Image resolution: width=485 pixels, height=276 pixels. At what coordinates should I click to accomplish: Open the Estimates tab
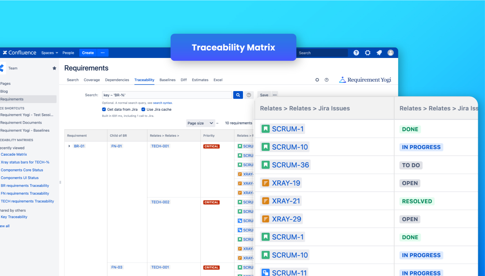tap(200, 80)
